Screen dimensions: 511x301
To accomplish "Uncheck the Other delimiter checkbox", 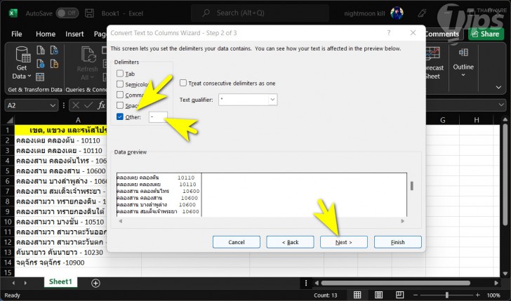I will coord(120,116).
